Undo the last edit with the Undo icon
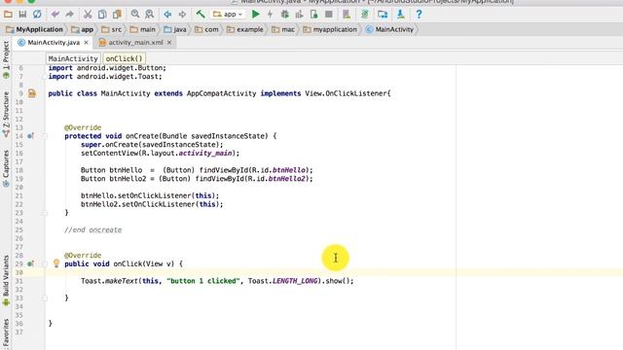 click(55, 15)
